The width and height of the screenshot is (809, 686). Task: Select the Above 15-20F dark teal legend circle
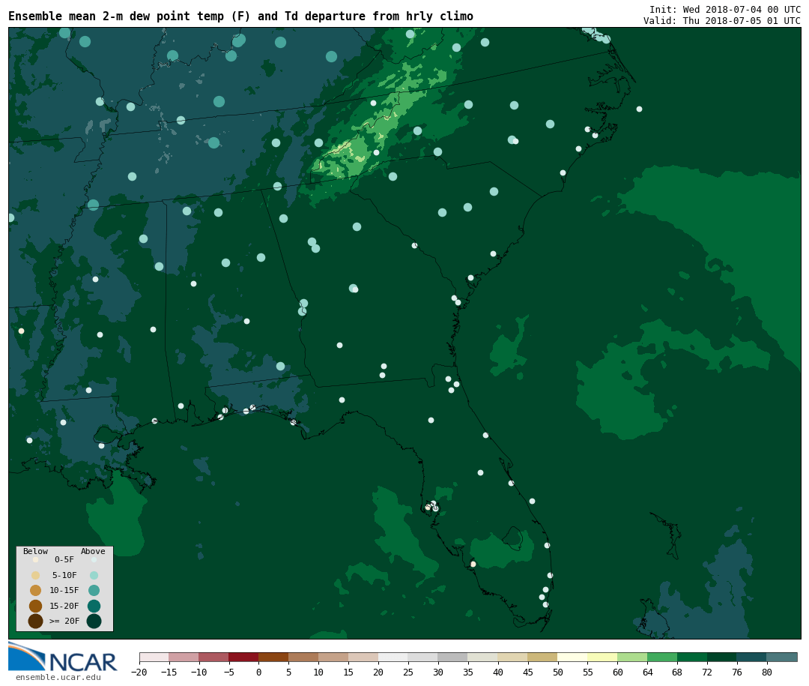coord(94,606)
